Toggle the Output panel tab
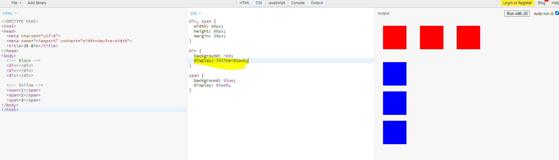The image size is (559, 160). coord(317,3)
